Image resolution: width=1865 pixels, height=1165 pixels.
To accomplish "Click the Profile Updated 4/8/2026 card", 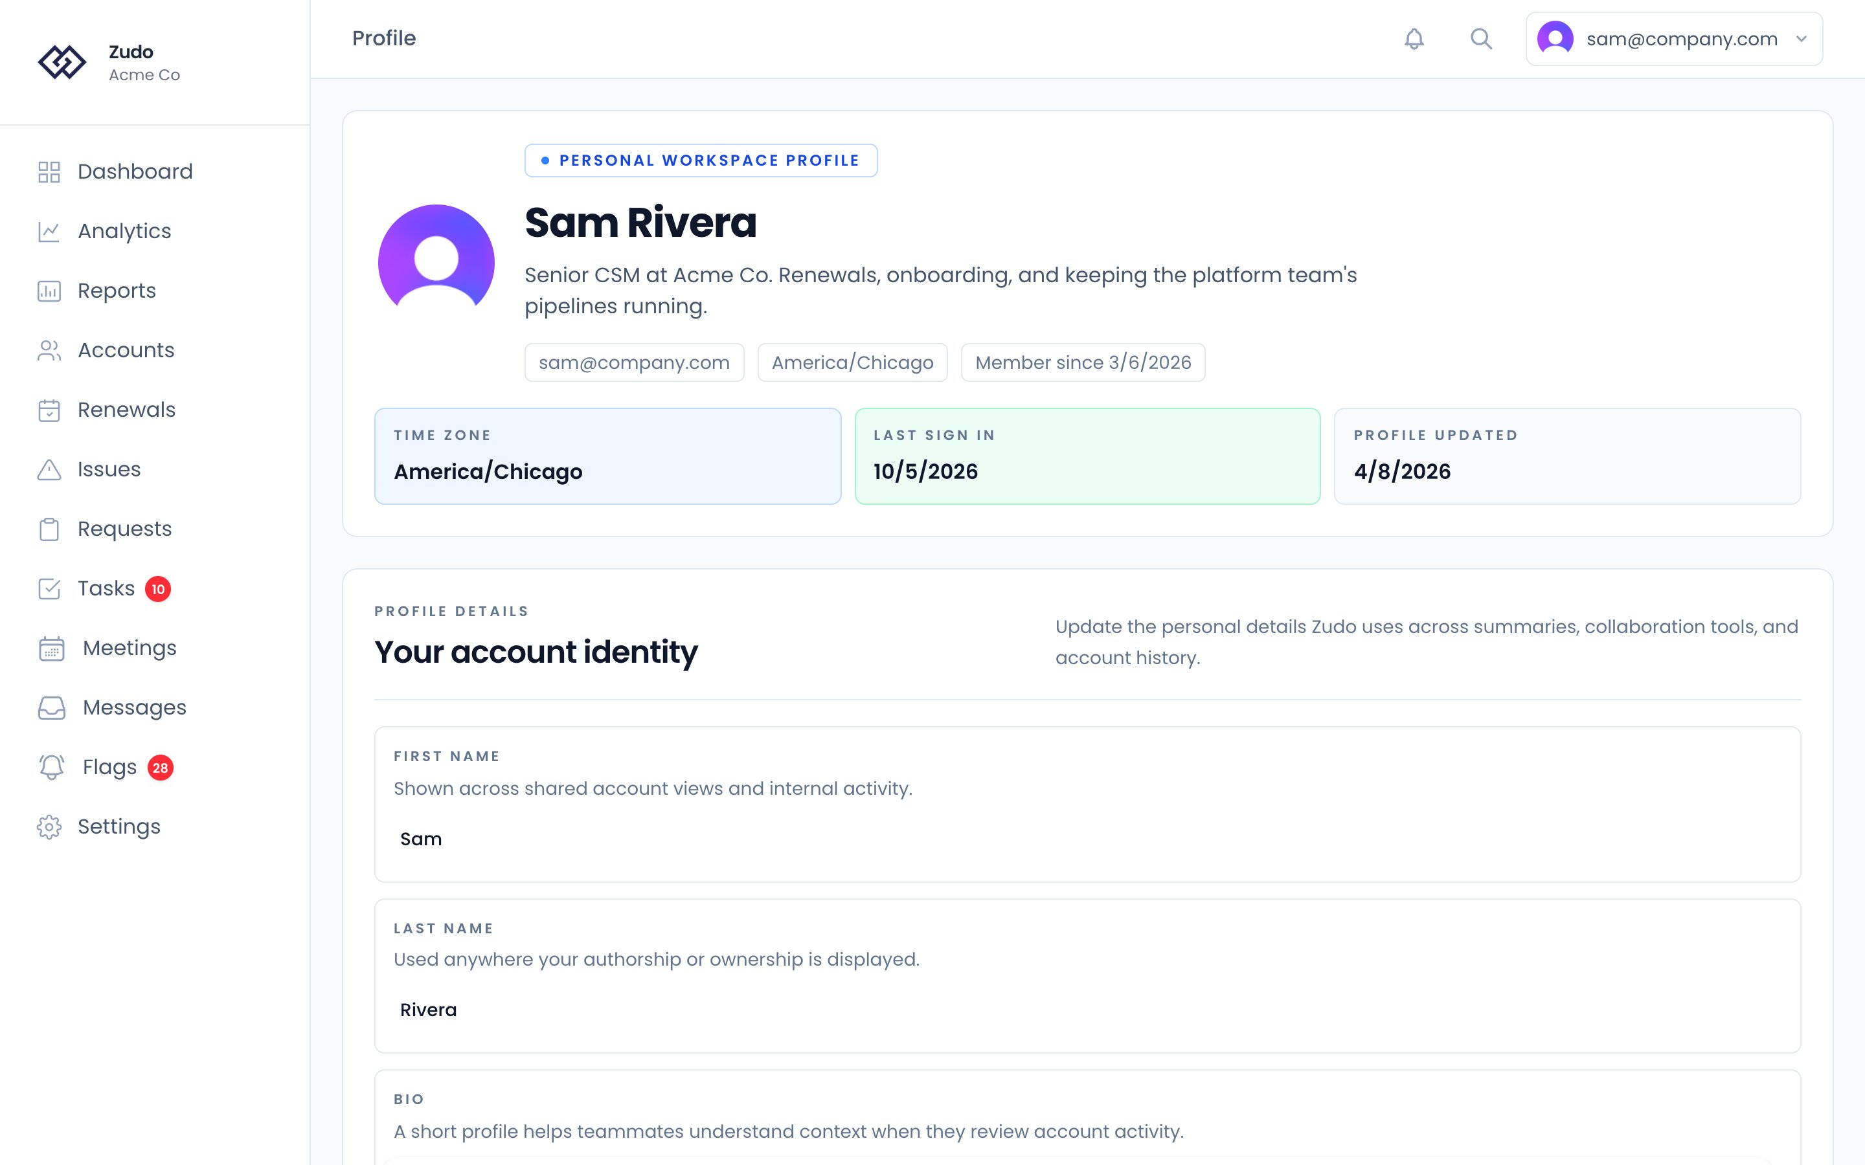I will 1568,456.
